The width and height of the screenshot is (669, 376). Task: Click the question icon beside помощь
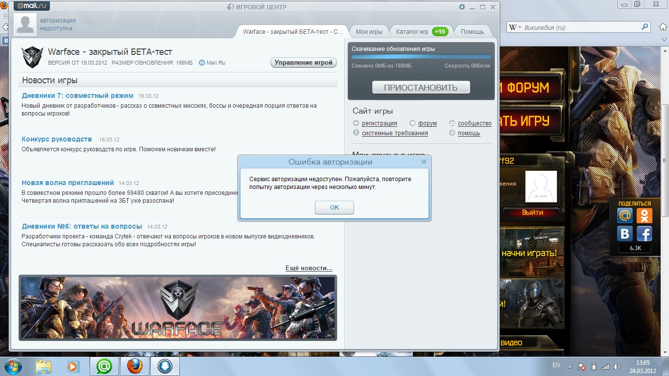452,133
